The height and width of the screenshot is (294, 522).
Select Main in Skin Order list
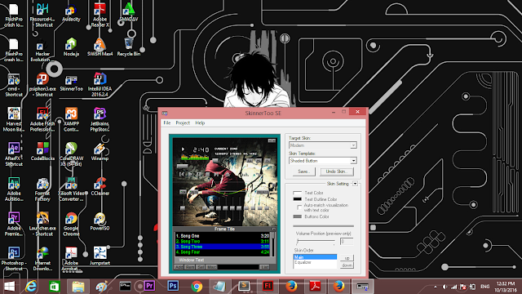coord(315,257)
